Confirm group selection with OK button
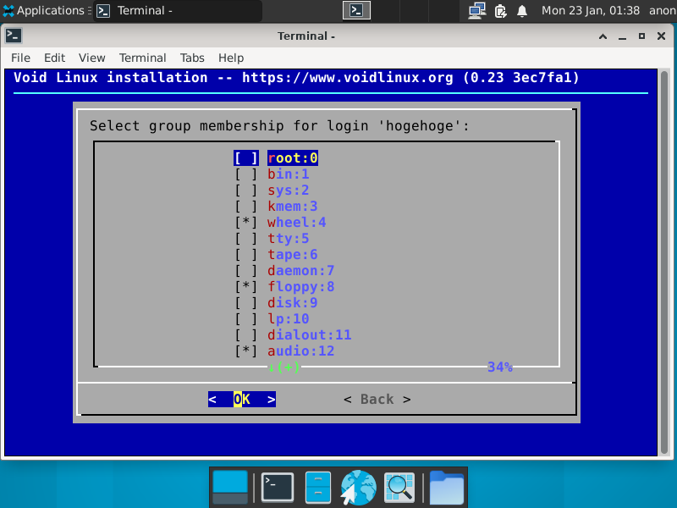The image size is (677, 508). pyautogui.click(x=242, y=399)
